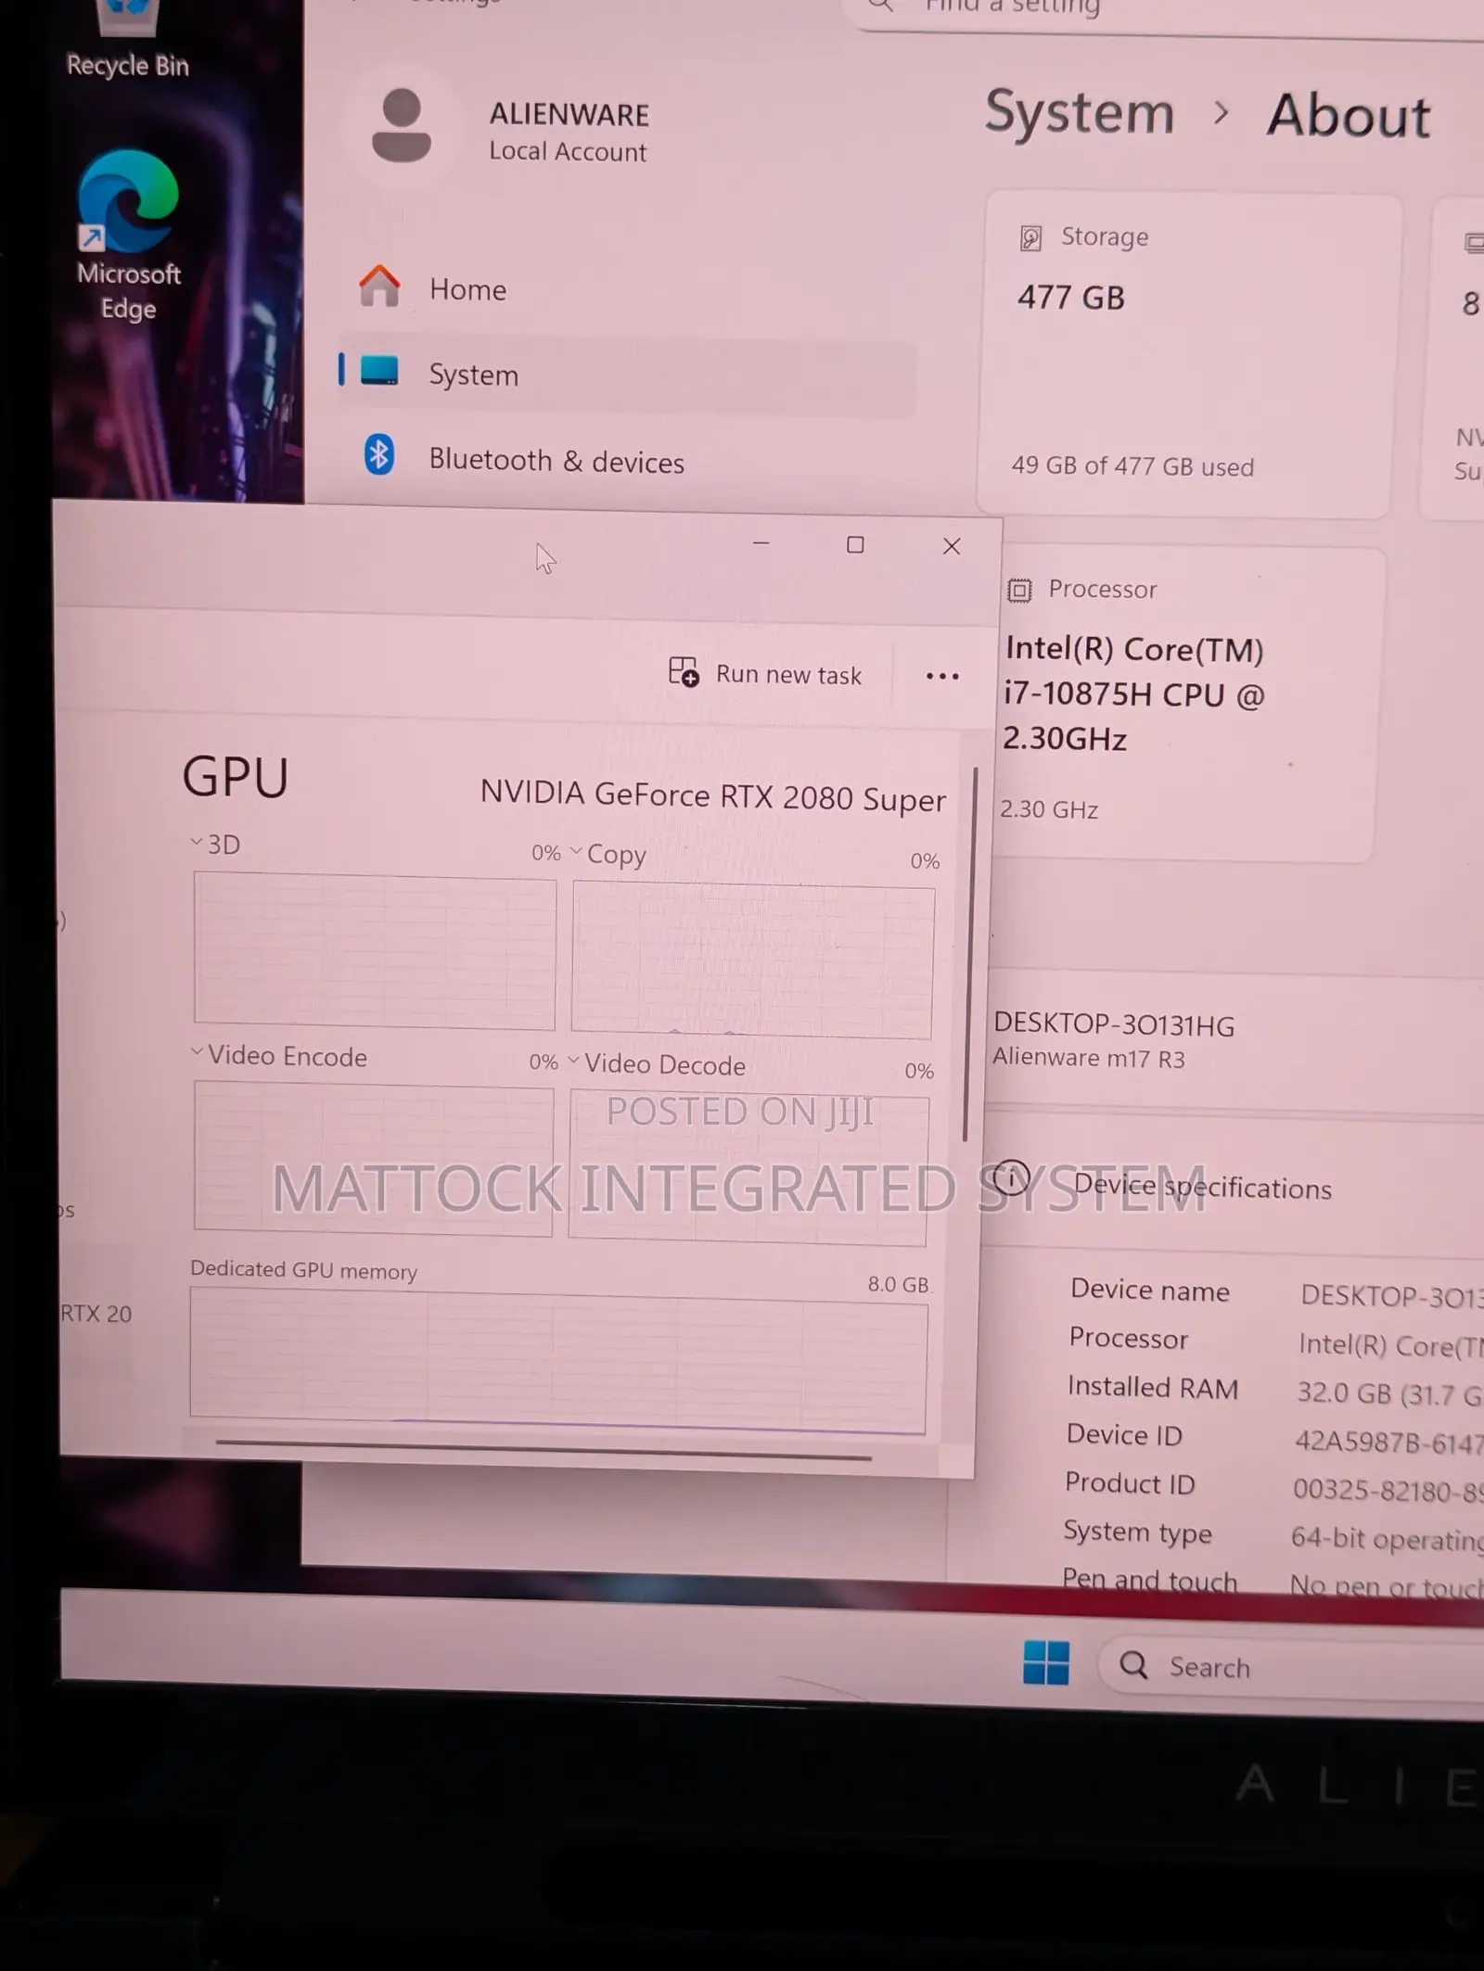Click the System monitor icon in sidebar
Viewport: 1484px width, 1971px height.
point(379,370)
